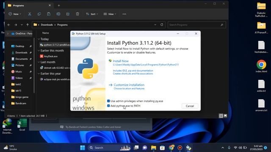Choose Customize installation option
Screen dimensions: 271x152
[129, 85]
